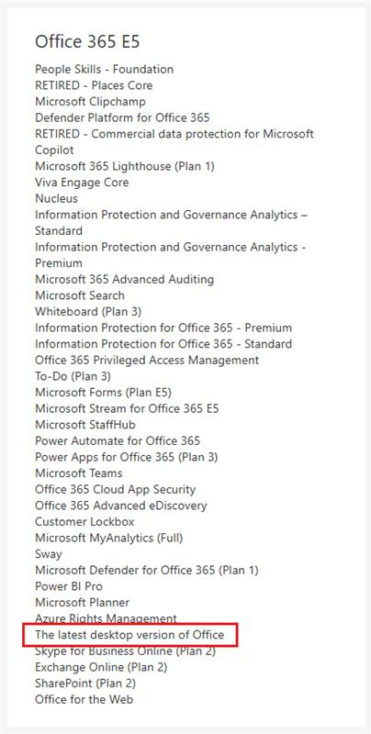Click Microsoft Teams in the list
This screenshot has height=734, width=371.
point(79,473)
